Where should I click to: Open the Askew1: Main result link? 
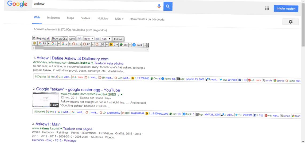click(x=48, y=124)
